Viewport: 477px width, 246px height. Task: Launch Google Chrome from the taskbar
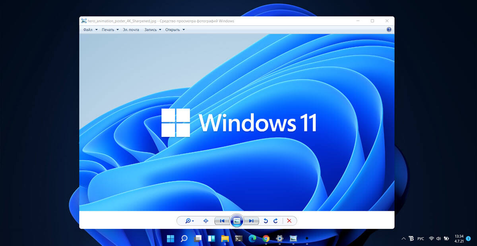(266, 238)
